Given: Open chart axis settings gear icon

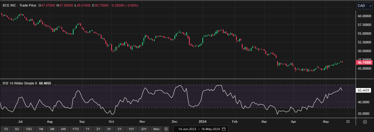Looking at the screenshot, I should 365,122.
